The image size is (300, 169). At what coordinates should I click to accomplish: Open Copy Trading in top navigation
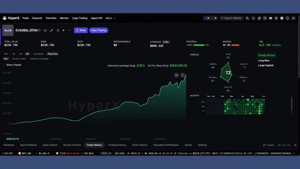click(80, 18)
